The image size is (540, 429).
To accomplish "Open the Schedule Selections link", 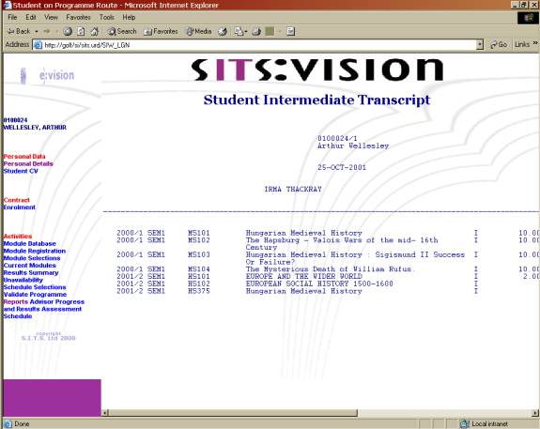I will [x=35, y=287].
